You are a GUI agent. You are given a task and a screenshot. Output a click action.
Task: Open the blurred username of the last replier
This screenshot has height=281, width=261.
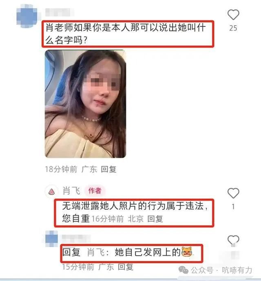[x=76, y=238]
